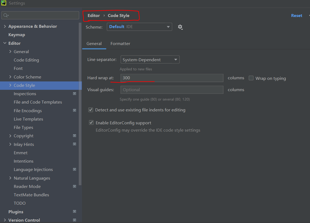Click project-level icon beside Plugins
The image size is (310, 223).
[x=74, y=211]
